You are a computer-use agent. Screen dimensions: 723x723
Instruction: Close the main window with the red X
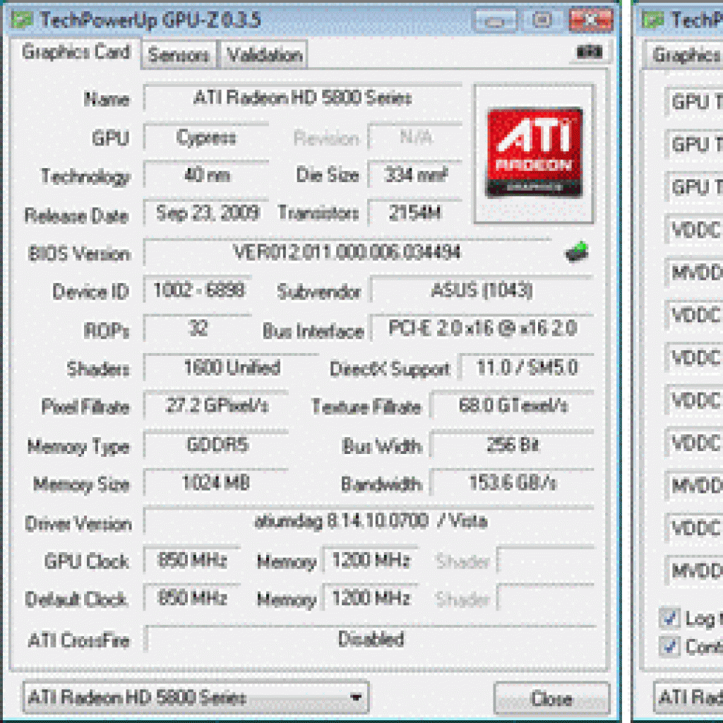tap(591, 20)
